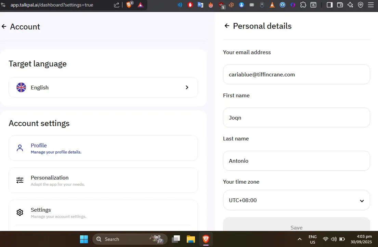Toggle the browser sidebar panel
The height and width of the screenshot is (247, 378).
point(329,5)
